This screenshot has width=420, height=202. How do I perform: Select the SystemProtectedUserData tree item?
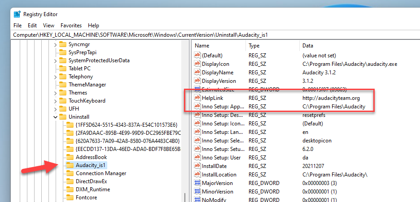pyautogui.click(x=99, y=60)
